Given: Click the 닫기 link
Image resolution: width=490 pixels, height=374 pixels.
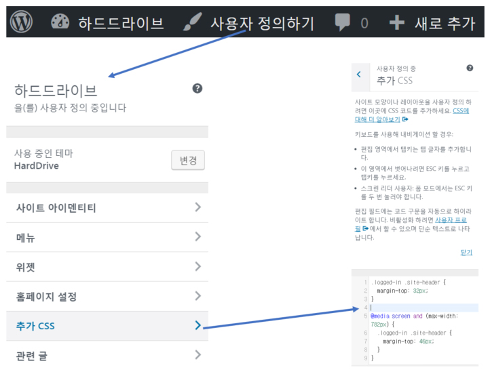Looking at the screenshot, I should pyautogui.click(x=466, y=252).
